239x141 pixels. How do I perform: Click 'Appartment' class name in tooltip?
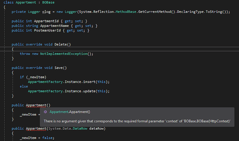click(59, 112)
